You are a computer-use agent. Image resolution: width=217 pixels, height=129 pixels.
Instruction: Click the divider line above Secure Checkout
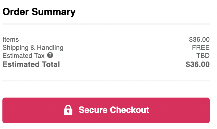click(106, 81)
